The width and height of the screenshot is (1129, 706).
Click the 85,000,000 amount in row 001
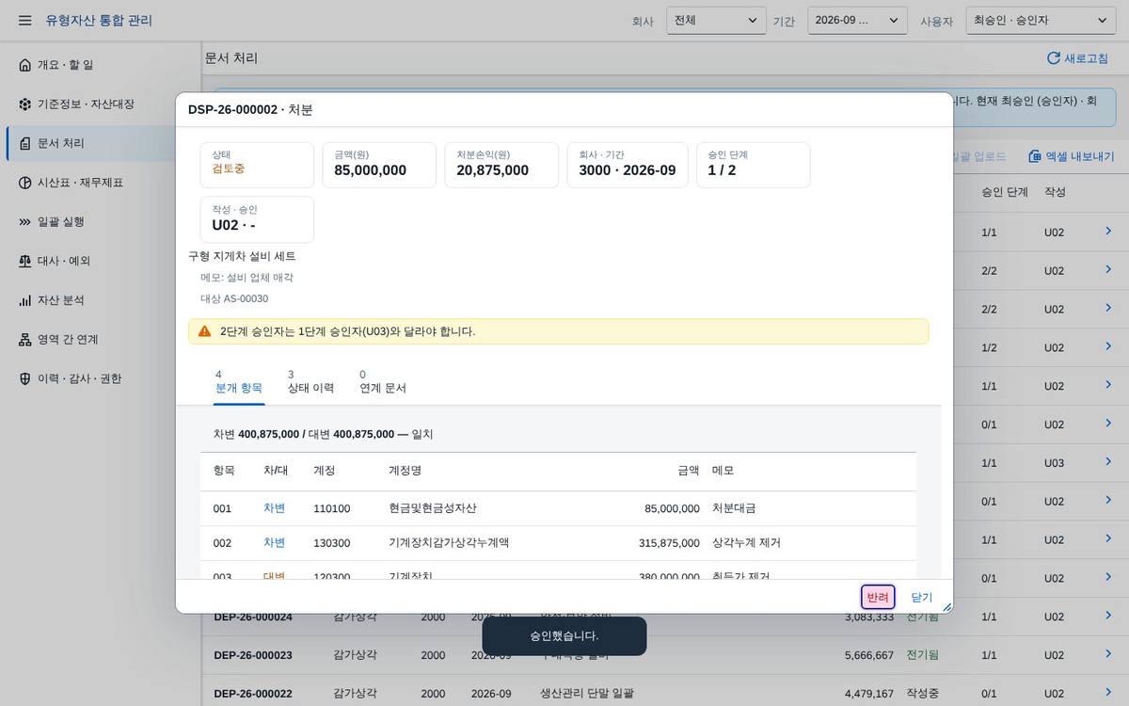click(x=672, y=508)
